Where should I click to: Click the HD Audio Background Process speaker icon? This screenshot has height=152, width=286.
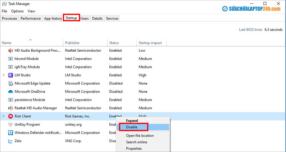coord(10,51)
